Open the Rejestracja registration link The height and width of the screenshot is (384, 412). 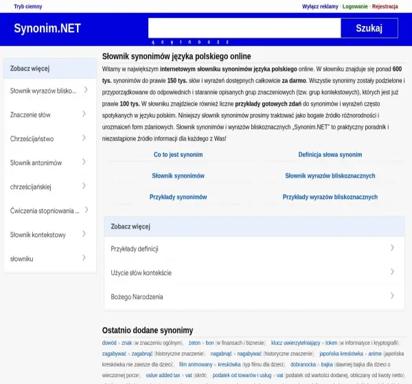pyautogui.click(x=385, y=6)
